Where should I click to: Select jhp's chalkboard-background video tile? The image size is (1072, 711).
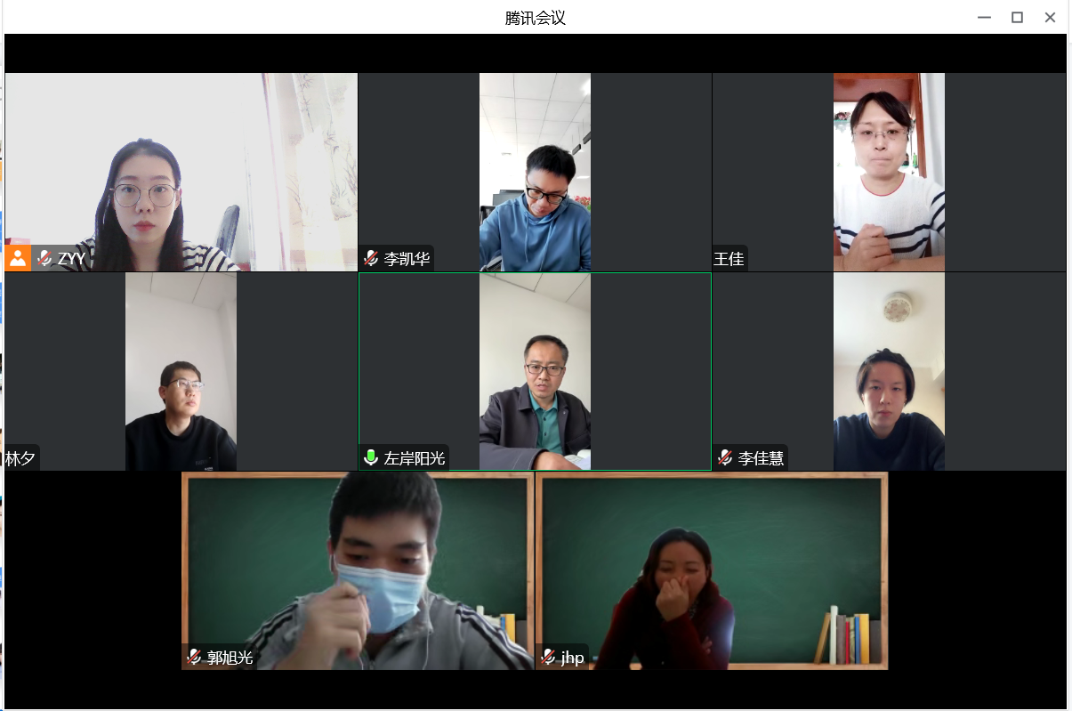(x=712, y=570)
